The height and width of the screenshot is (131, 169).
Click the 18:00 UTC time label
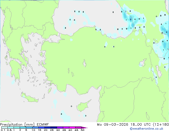(x=140, y=125)
